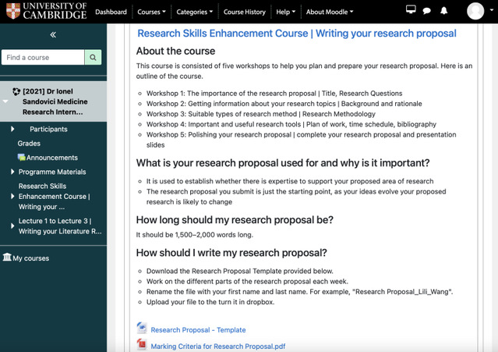Open the monitor display icon in header
Screen dimensions: 498x352
(411, 10)
